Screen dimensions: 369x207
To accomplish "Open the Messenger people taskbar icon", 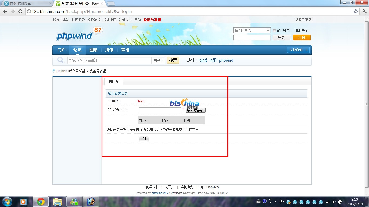I will tap(74, 202).
